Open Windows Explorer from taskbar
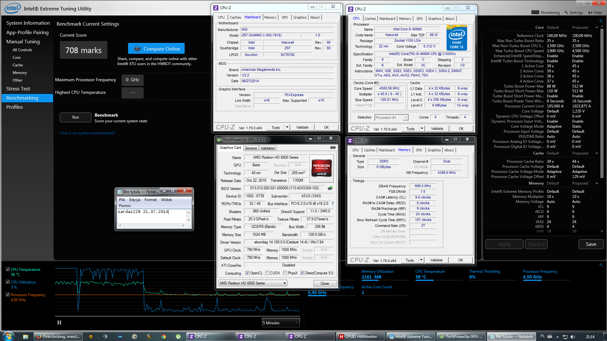This screenshot has width=607, height=341. pos(26,337)
